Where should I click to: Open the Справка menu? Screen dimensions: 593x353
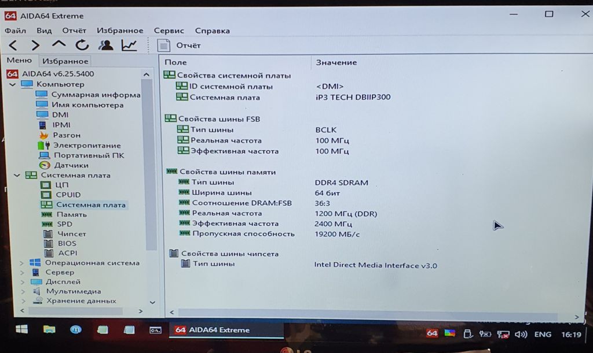pyautogui.click(x=213, y=31)
